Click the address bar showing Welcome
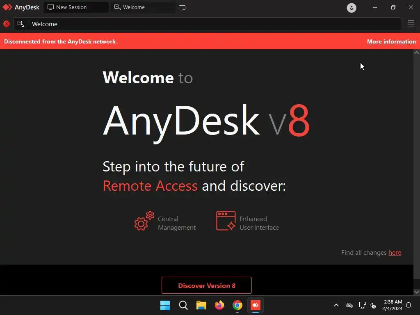The width and height of the screenshot is (420, 315). (207, 24)
